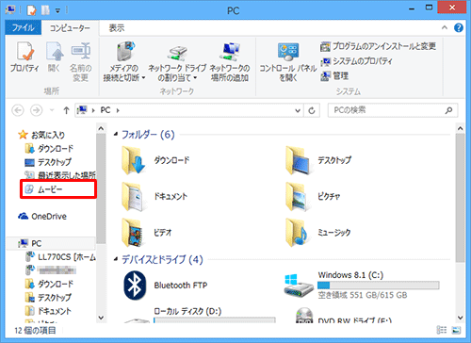This screenshot has height=343, width=471.
Task: Select お気に入り in navigation pane
Action: [x=41, y=135]
